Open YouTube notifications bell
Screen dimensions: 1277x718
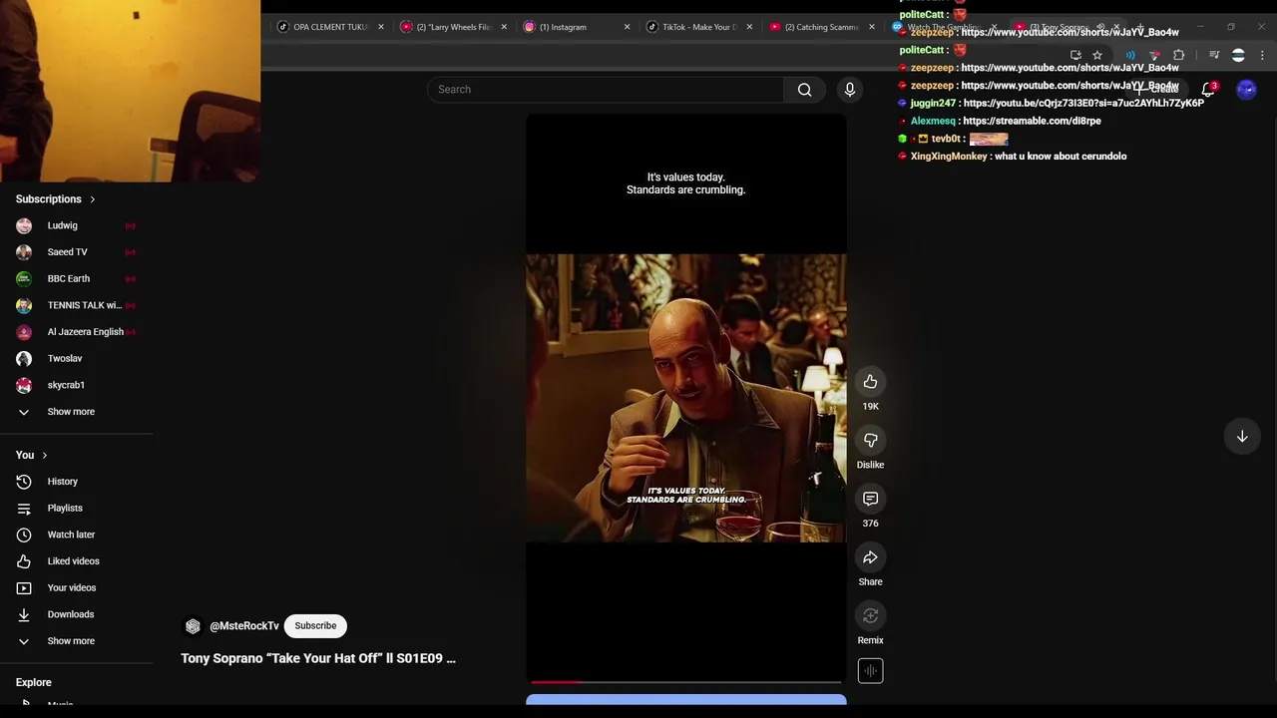pos(1208,90)
